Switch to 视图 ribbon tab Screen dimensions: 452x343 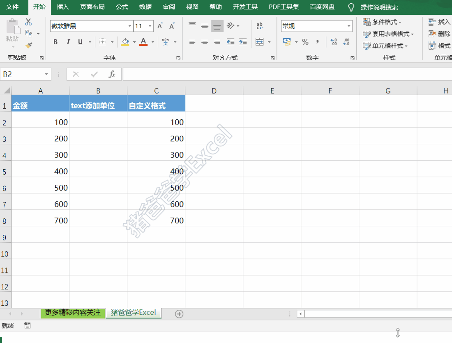pos(192,7)
